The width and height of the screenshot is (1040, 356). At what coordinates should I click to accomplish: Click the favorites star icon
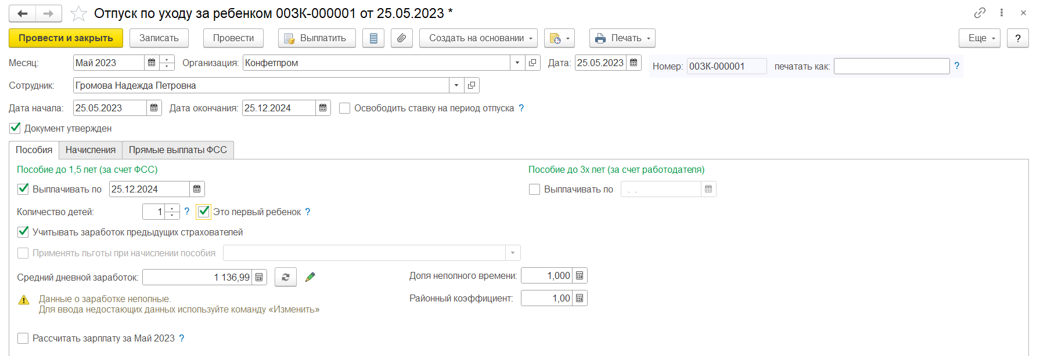click(x=78, y=13)
